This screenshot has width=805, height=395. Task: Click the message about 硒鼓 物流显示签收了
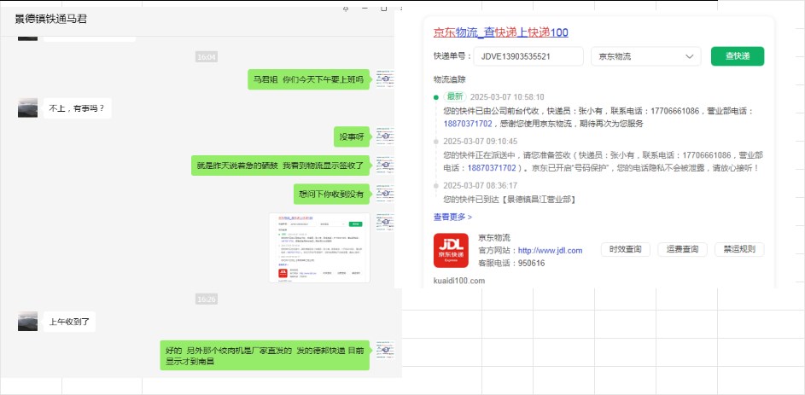click(280, 166)
